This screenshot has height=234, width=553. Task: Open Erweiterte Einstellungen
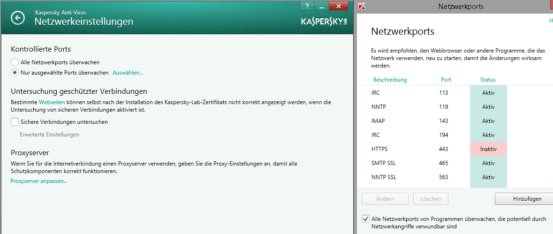49,135
